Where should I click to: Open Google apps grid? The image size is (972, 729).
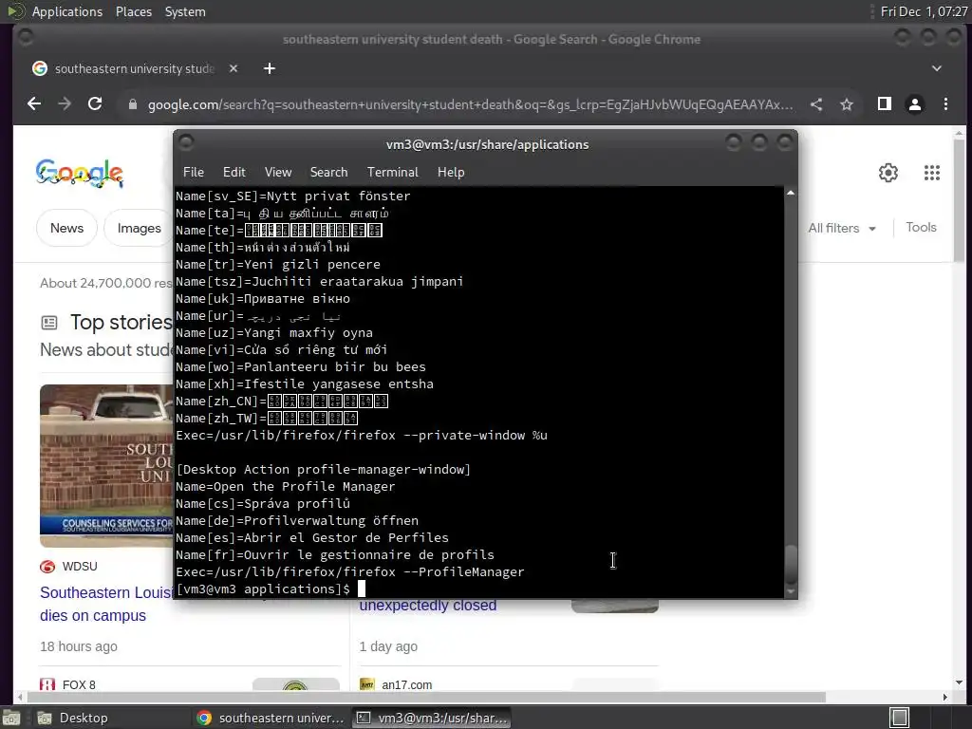click(x=932, y=173)
